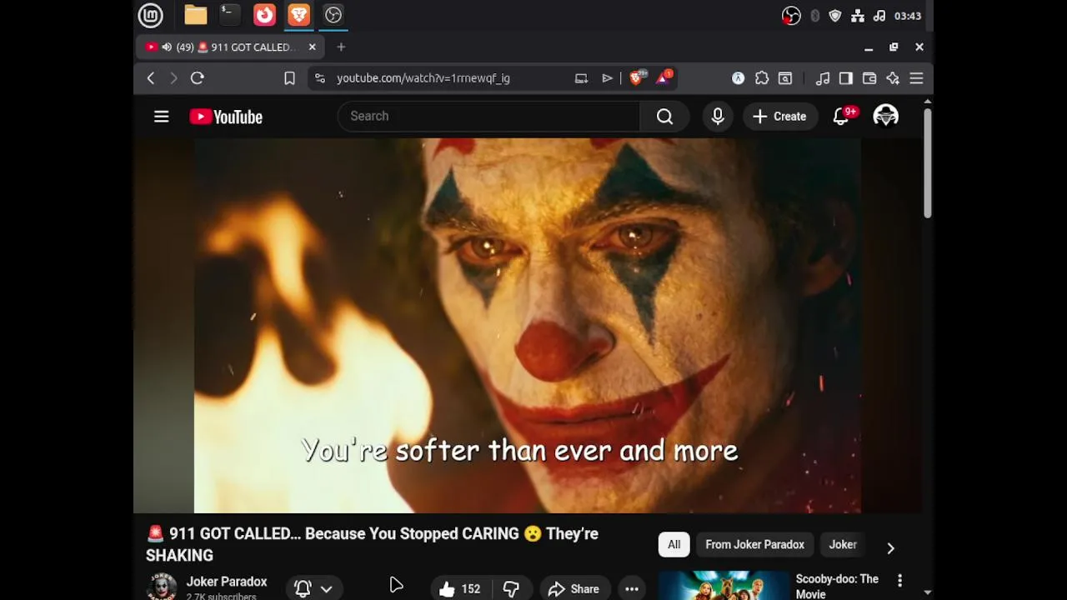The image size is (1067, 600).
Task: Open the network connections tray icon
Action: tap(858, 16)
